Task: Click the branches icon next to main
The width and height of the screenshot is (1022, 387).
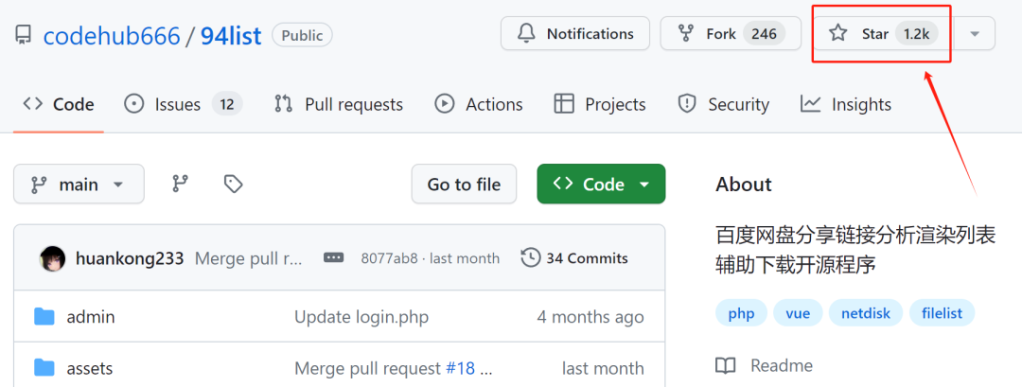Action: coord(180,184)
